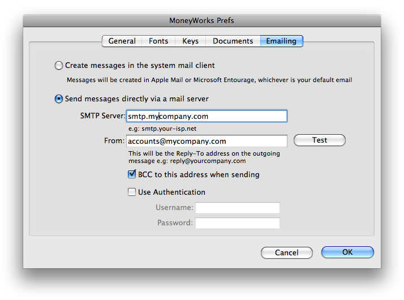Viewport: 404px width, 300px height.
Task: Open the Fonts tab
Action: 158,41
